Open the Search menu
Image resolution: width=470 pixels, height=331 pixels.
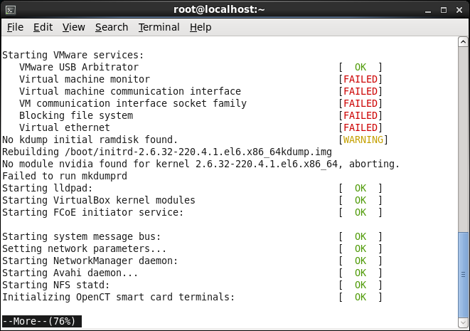coord(112,27)
